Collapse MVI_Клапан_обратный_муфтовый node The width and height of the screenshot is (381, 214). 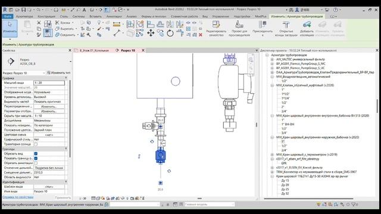pos(272,86)
